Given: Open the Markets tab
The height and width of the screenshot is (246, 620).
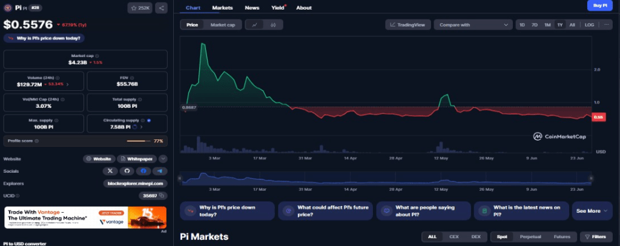Looking at the screenshot, I should click(222, 7).
